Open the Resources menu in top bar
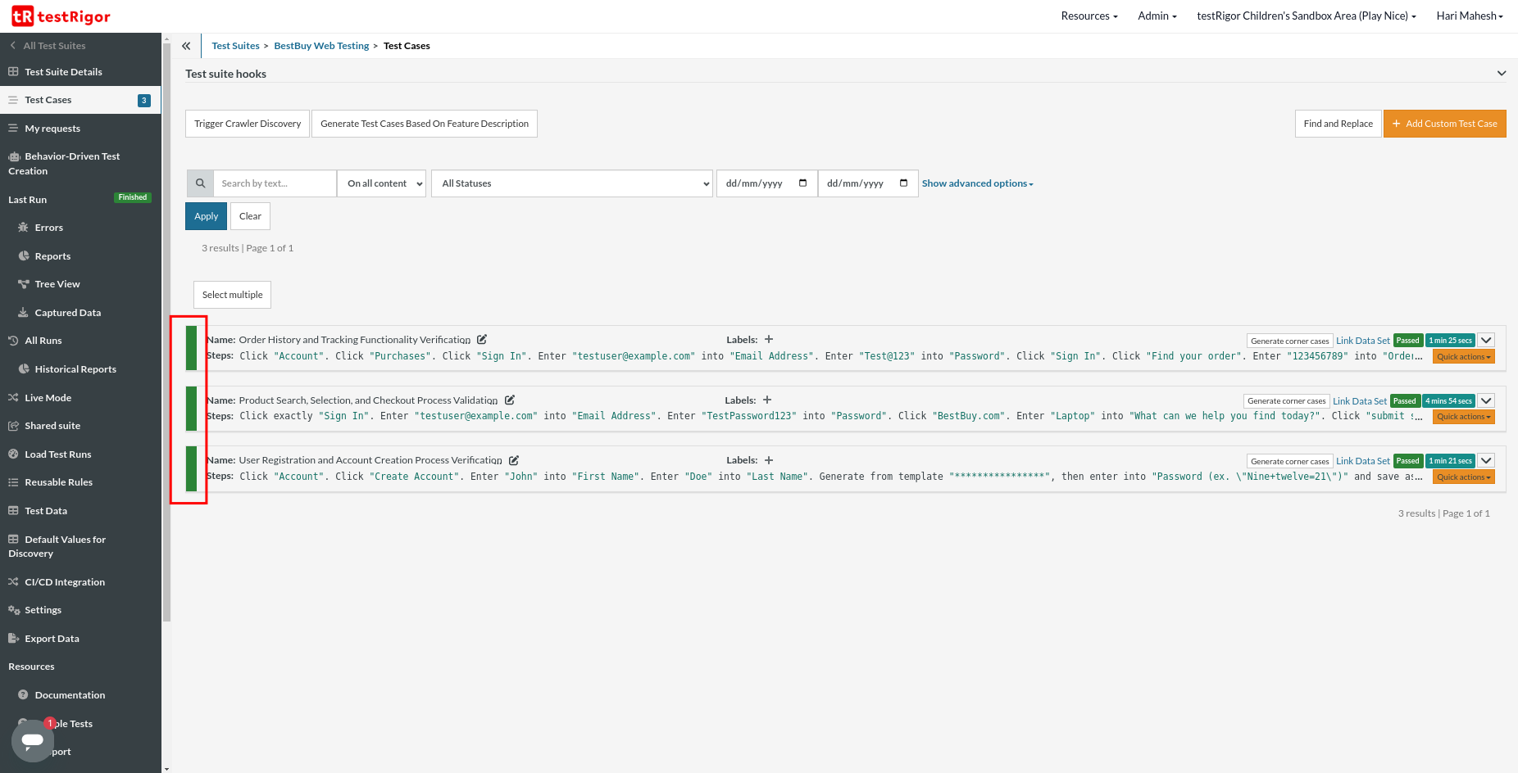Viewport: 1518px width, 773px height. pyautogui.click(x=1089, y=16)
